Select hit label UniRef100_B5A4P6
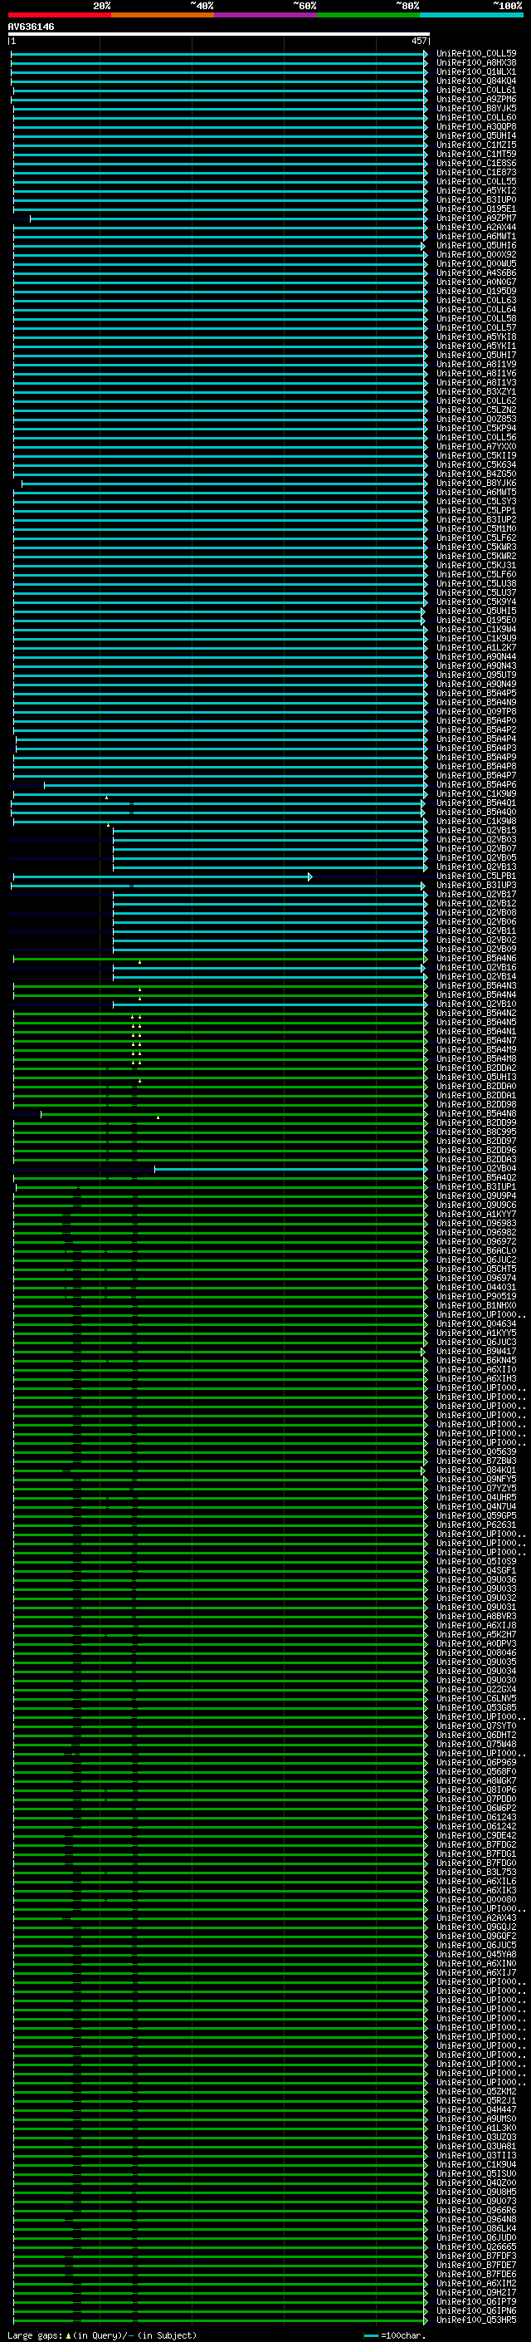This screenshot has height=2342, width=531. point(475,784)
